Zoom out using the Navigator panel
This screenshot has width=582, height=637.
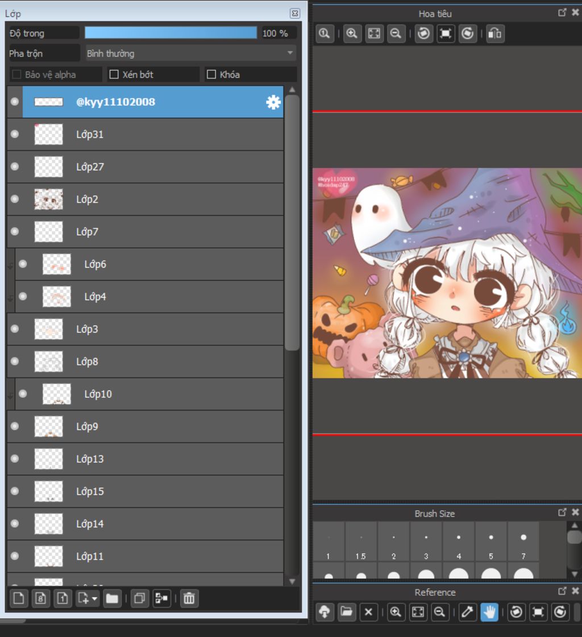click(396, 34)
